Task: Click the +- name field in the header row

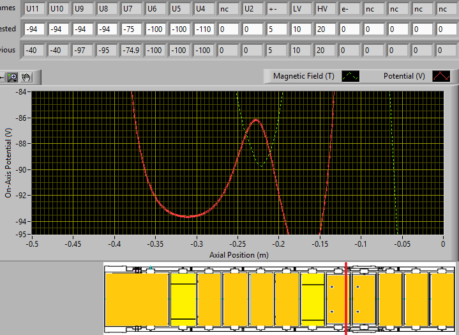Action: tap(276, 10)
